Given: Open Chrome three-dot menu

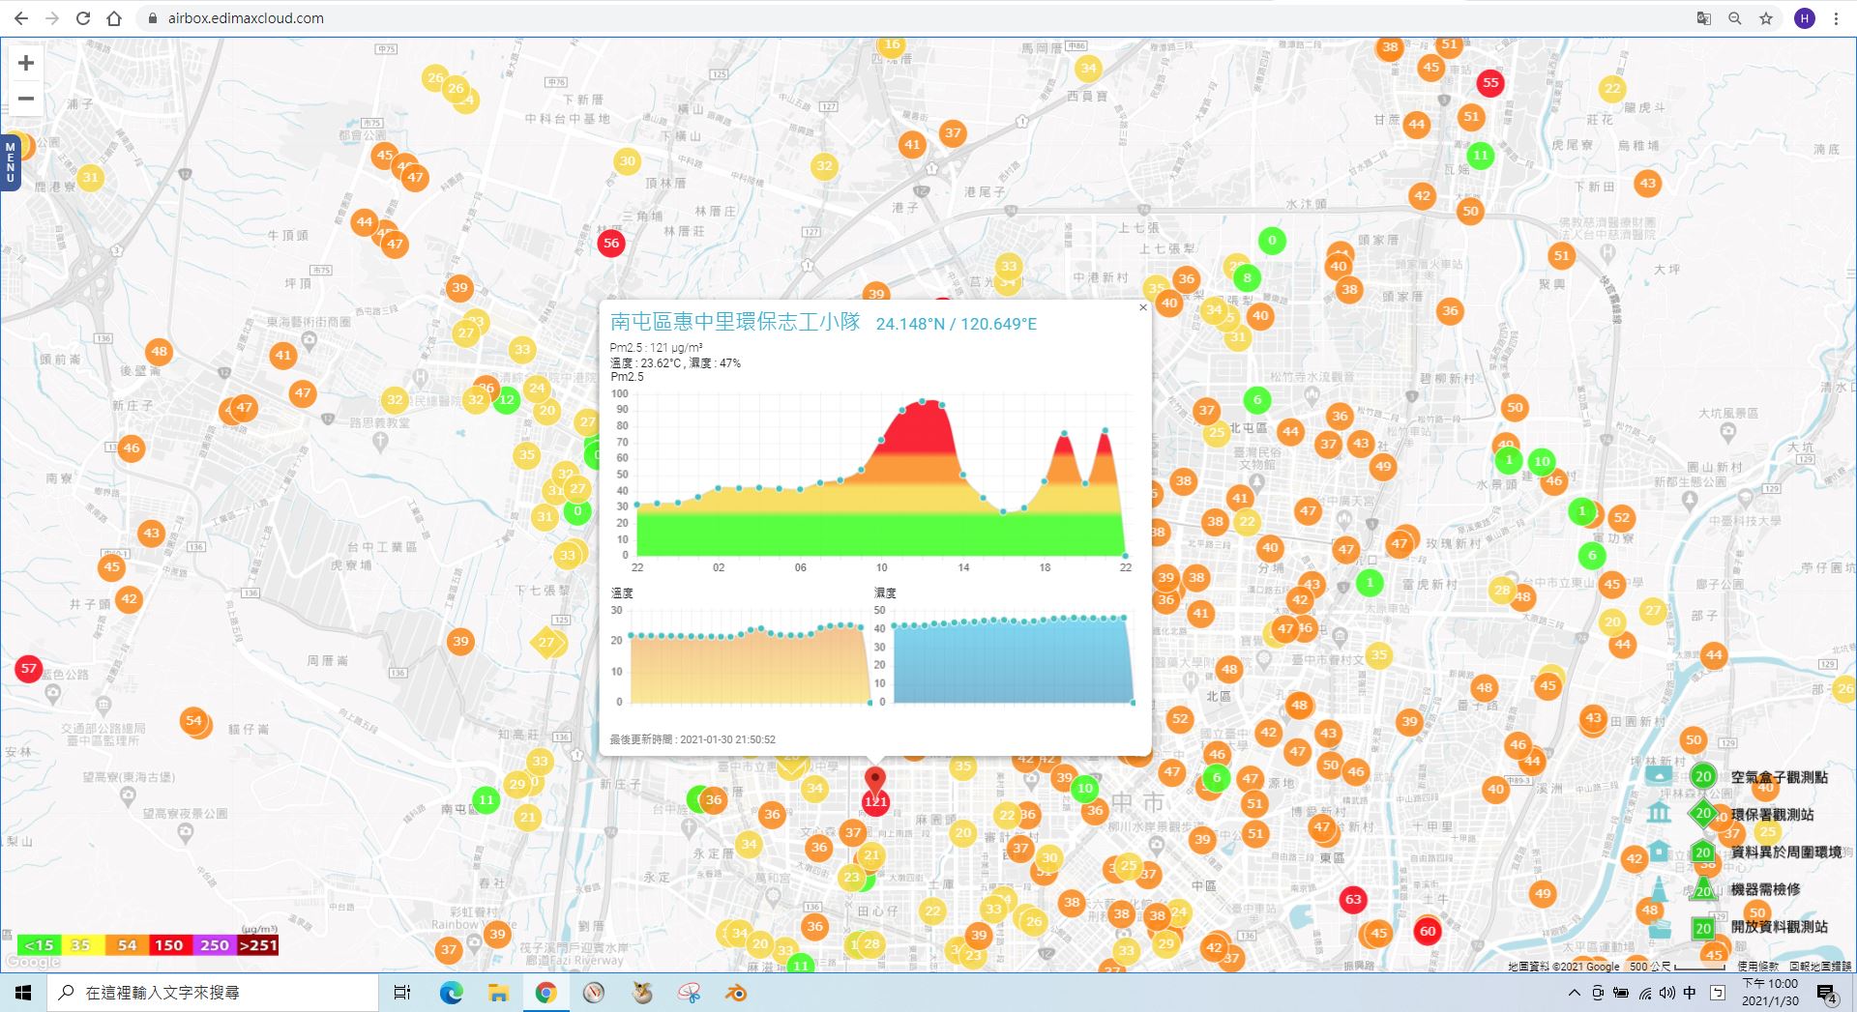Looking at the screenshot, I should [x=1836, y=18].
